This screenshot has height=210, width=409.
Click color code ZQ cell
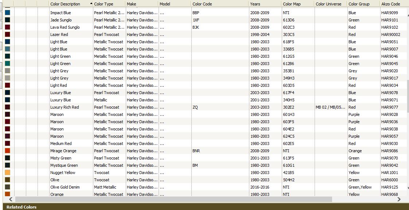click(x=220, y=107)
